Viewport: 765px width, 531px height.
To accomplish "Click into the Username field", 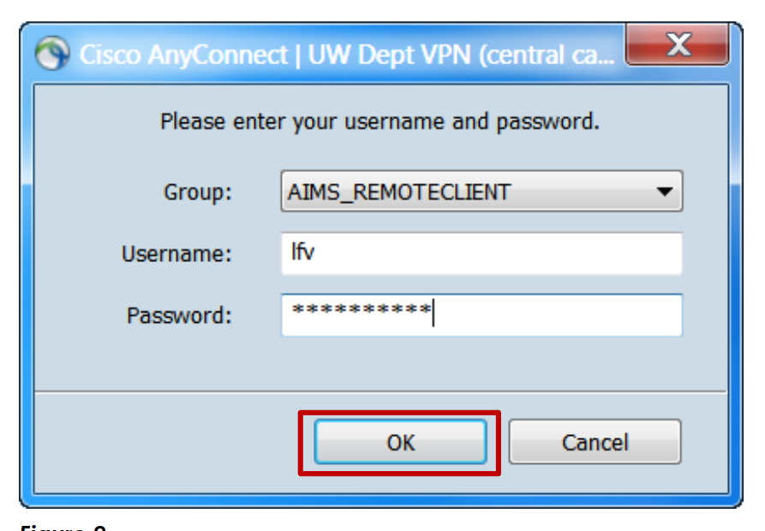I will [x=481, y=254].
